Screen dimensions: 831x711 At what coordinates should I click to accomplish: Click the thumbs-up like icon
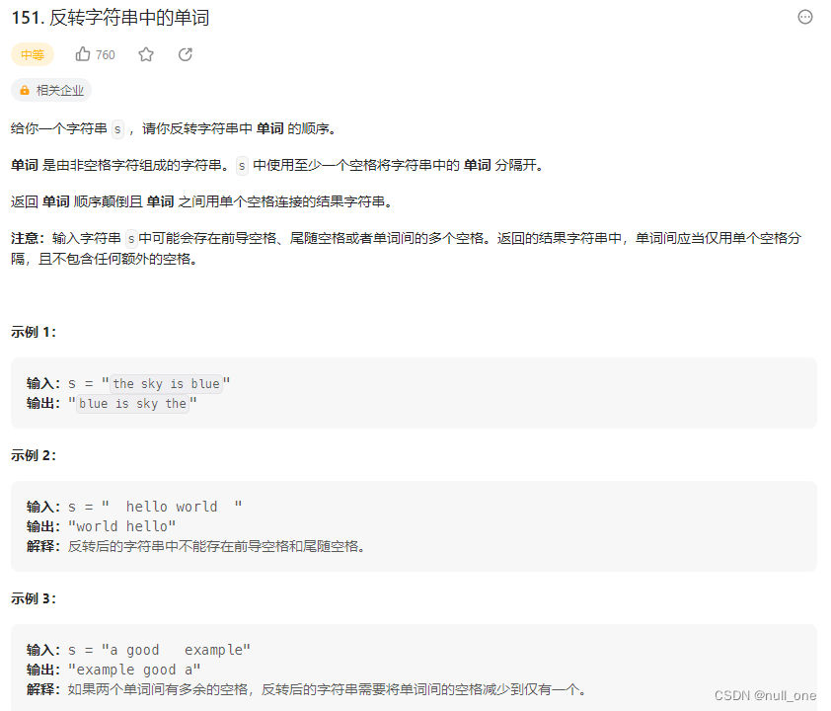point(83,54)
